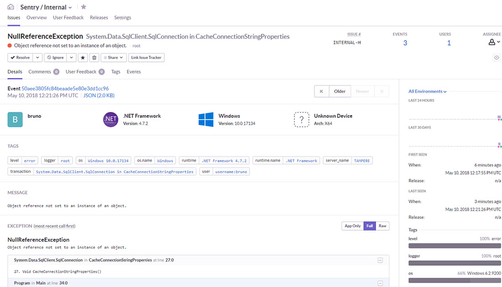Click the Last 24 Hours chart bar
Viewport: 502px width, 287px height.
499,118
